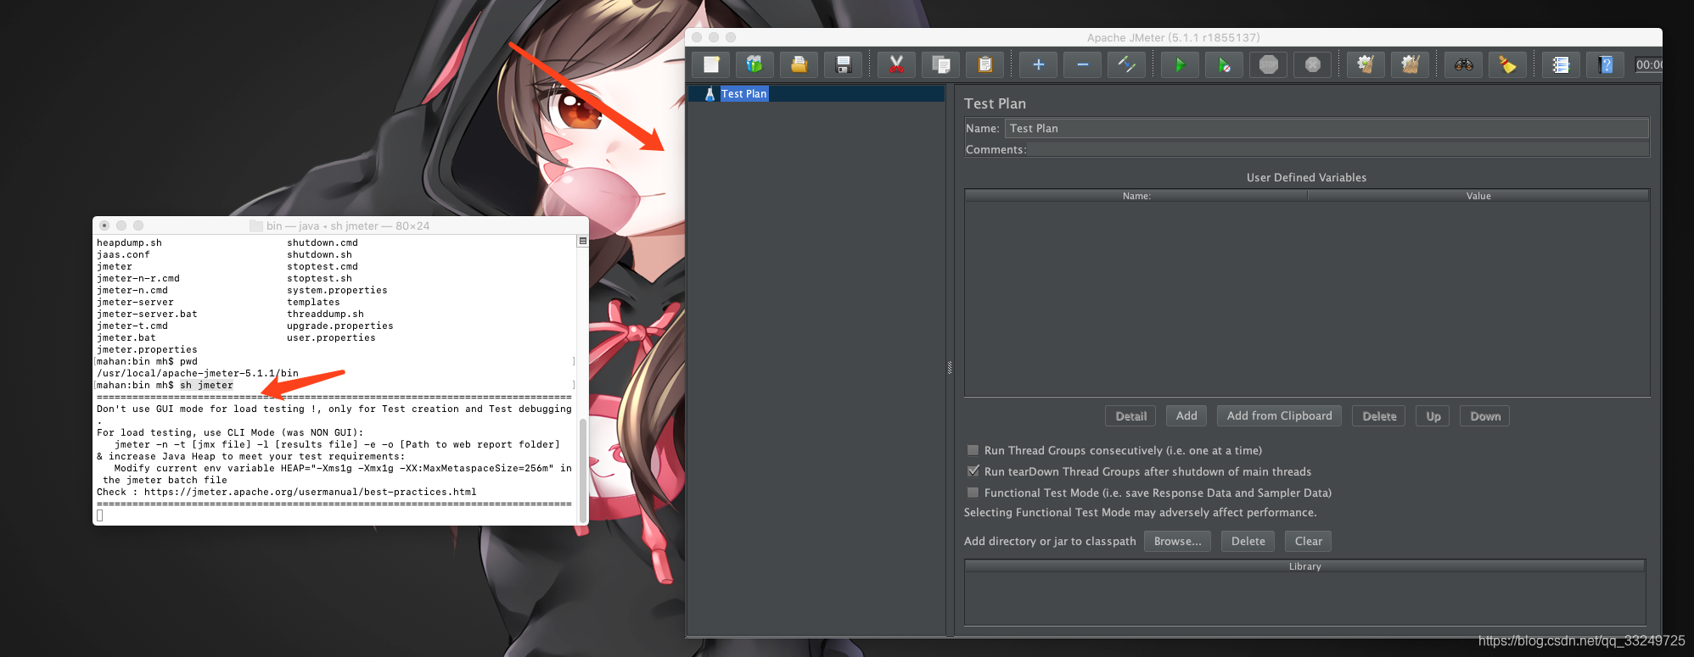The image size is (1694, 657).
Task: Click the classpath Delete button
Action: [x=1248, y=541]
